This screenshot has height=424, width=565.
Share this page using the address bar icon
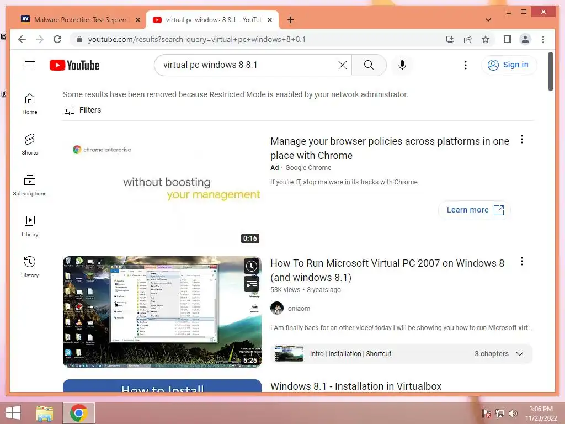tap(468, 39)
